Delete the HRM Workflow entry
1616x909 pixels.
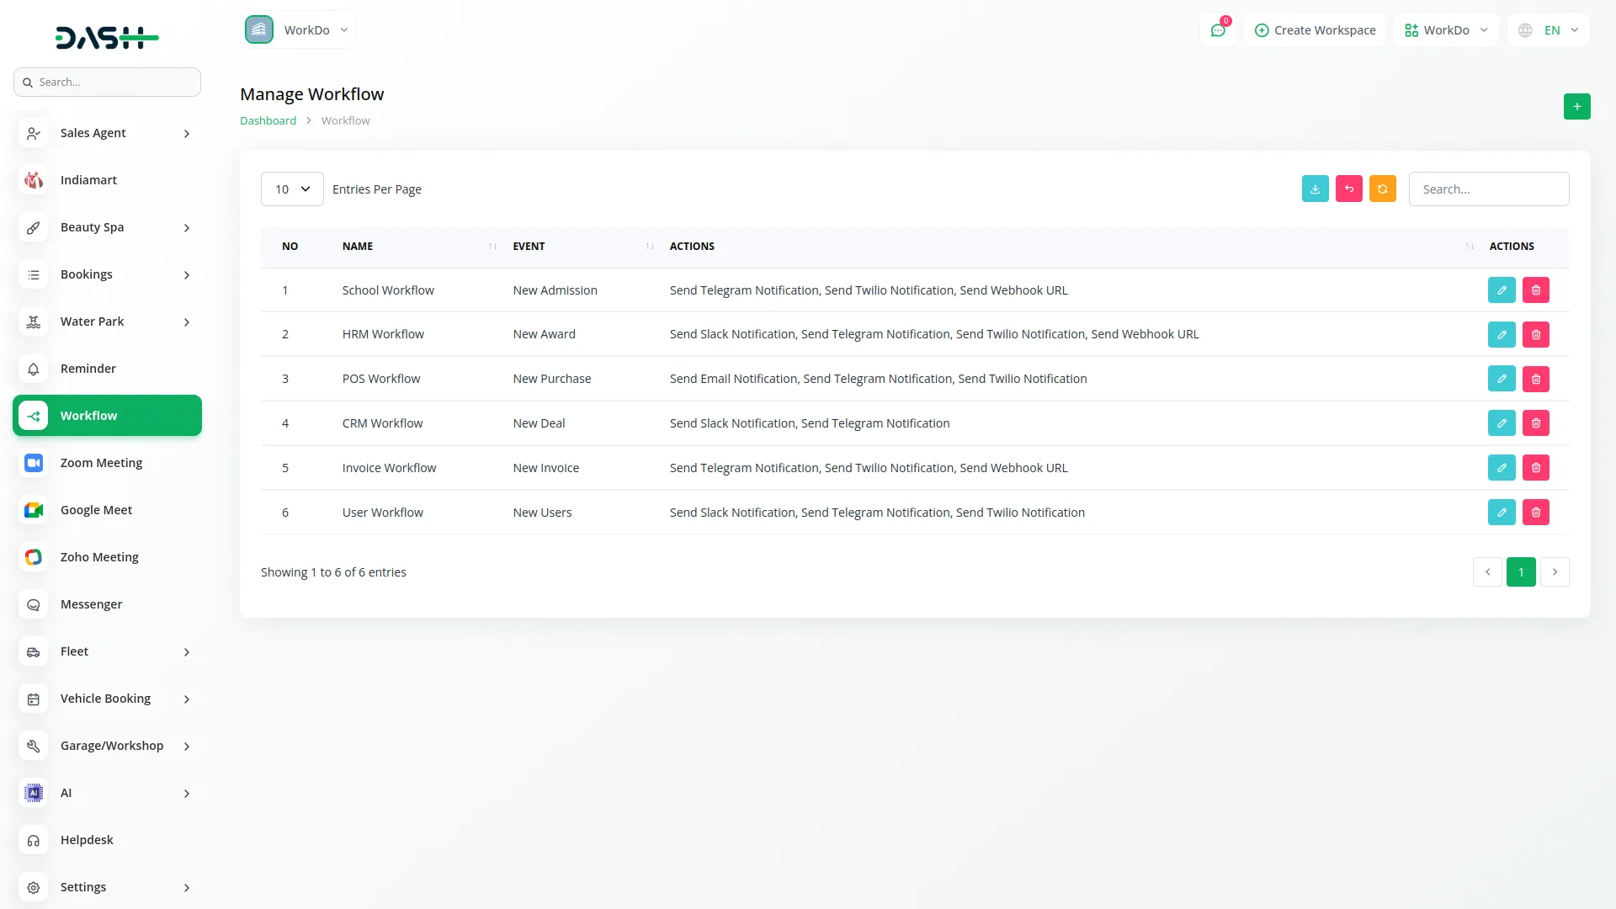[x=1535, y=334]
